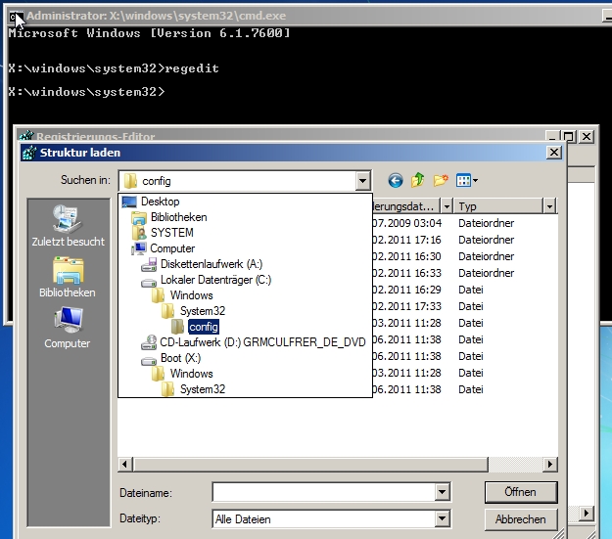The height and width of the screenshot is (539, 612).
Task: Click the Struktur laden dialog title icon
Action: tap(29, 153)
